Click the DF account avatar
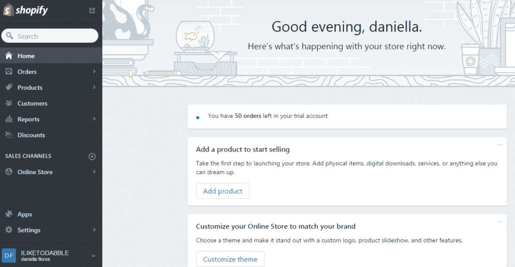This screenshot has width=515, height=267. (9, 255)
